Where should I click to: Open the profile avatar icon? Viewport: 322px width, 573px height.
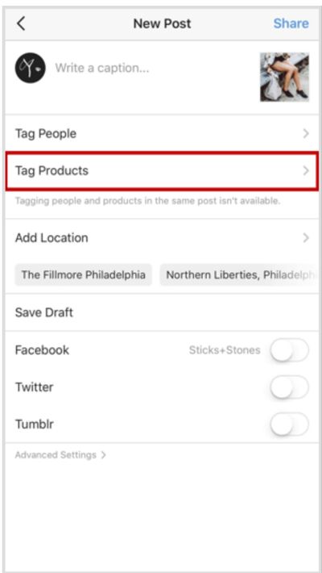click(31, 68)
